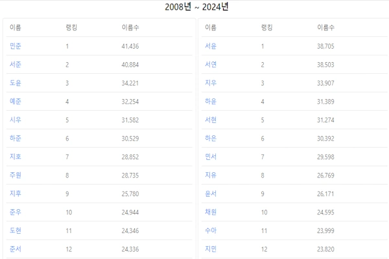Open the name link 준우

(16, 212)
